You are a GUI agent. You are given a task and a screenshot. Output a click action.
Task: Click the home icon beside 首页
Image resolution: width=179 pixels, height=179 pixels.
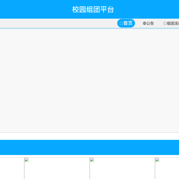[x=121, y=23]
